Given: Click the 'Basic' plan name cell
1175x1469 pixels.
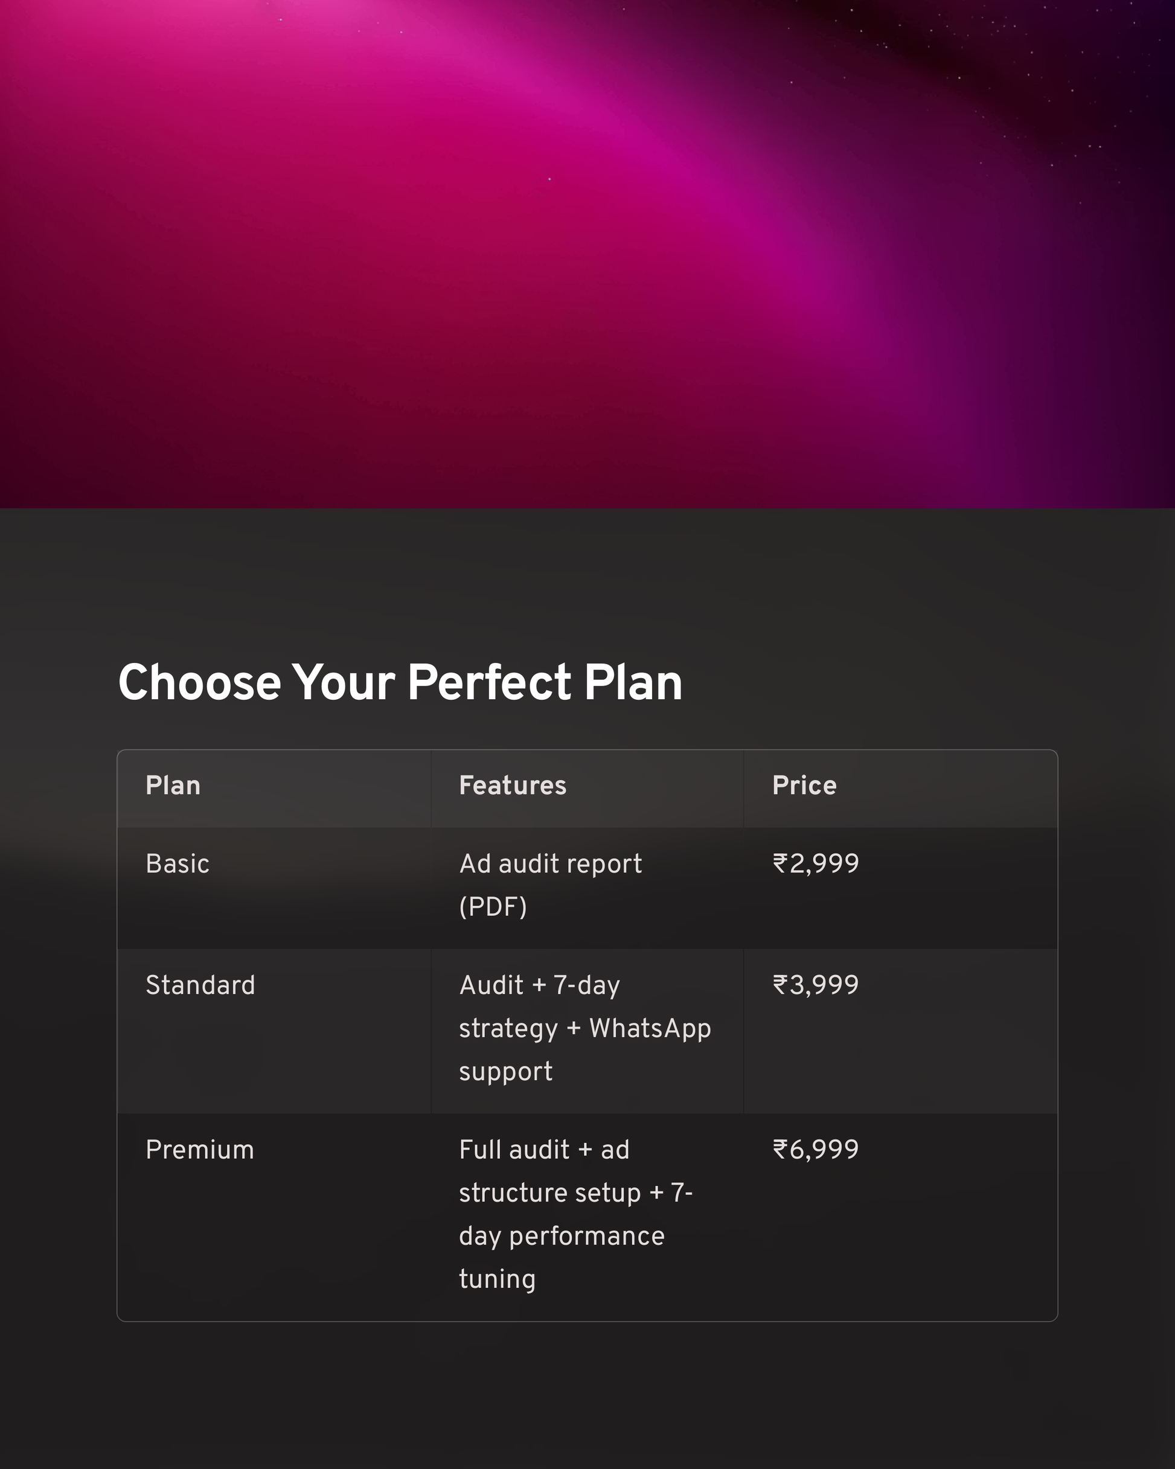Looking at the screenshot, I should (x=177, y=864).
